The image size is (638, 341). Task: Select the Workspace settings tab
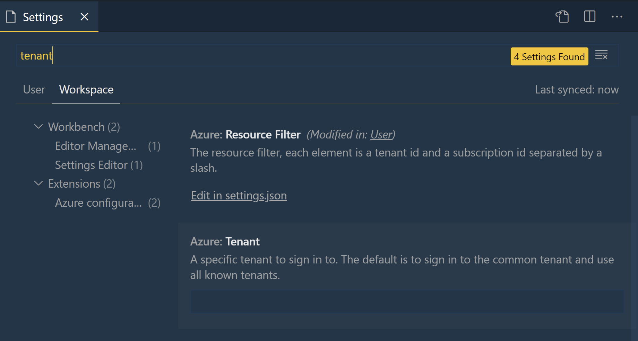tap(86, 89)
